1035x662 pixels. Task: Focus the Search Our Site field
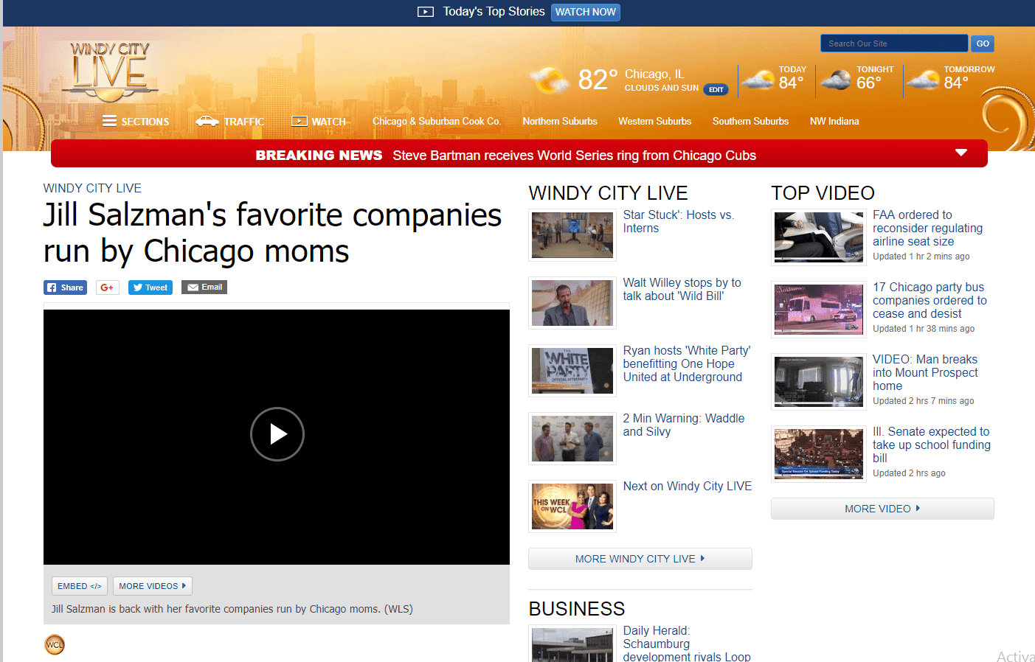pyautogui.click(x=894, y=43)
